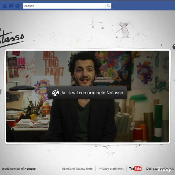
Task: Click the paint palette icon on the button
Action: tap(56, 93)
